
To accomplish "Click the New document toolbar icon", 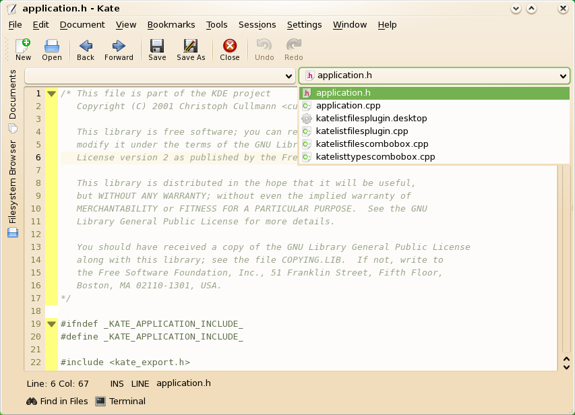I will 23,49.
